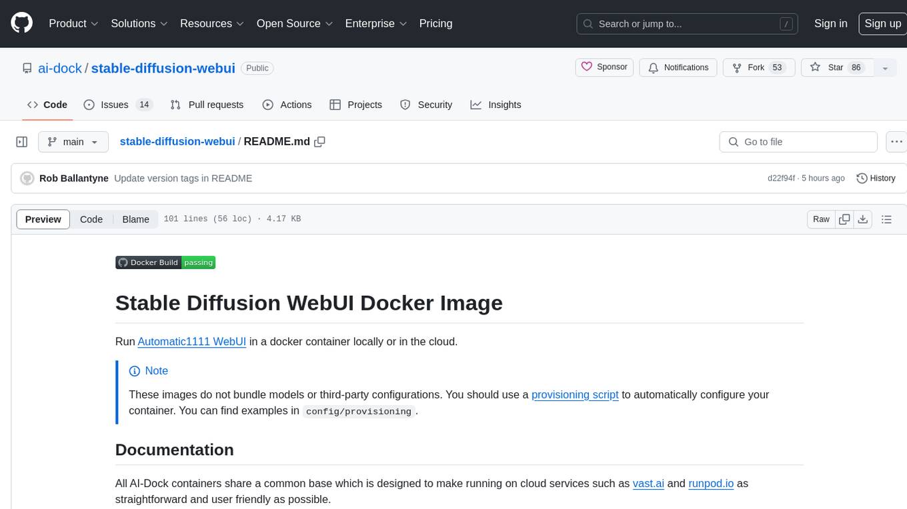This screenshot has height=509, width=907.
Task: Open the Update version tags commit message
Action: click(x=183, y=178)
